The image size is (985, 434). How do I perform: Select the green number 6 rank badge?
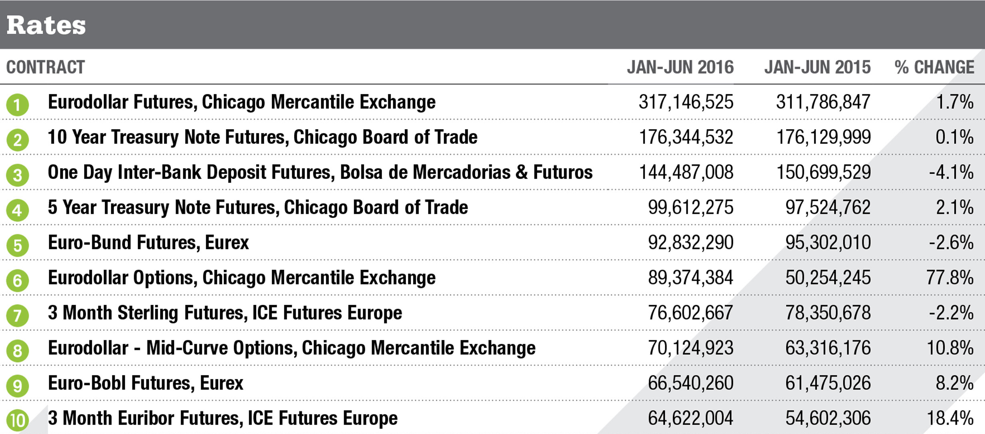(x=18, y=280)
